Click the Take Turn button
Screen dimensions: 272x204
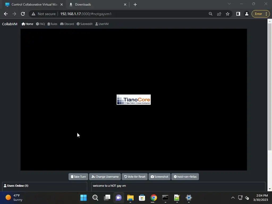click(x=78, y=177)
